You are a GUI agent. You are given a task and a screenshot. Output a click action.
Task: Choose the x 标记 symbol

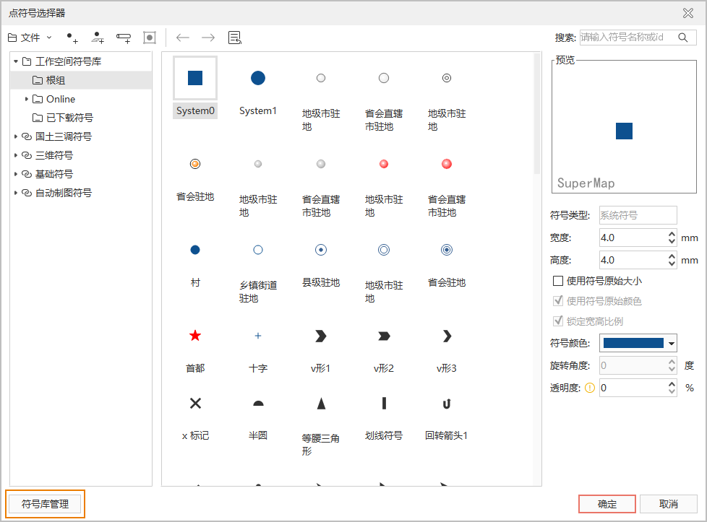[195, 404]
